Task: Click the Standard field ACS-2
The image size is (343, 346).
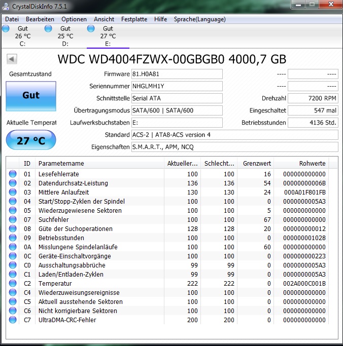Action: (x=235, y=135)
